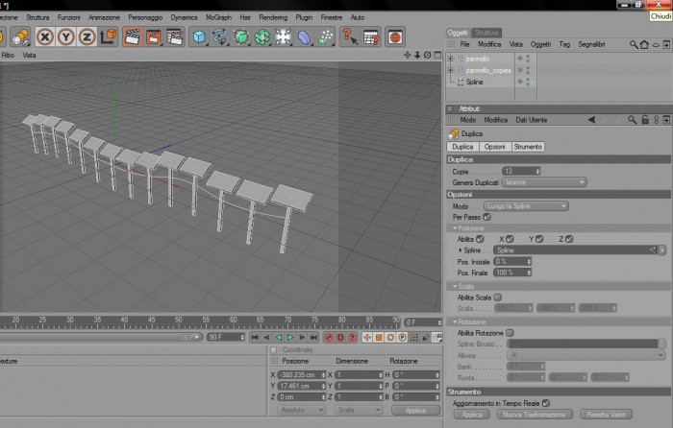
Task: Collapse the Scala section
Action: pyautogui.click(x=455, y=286)
